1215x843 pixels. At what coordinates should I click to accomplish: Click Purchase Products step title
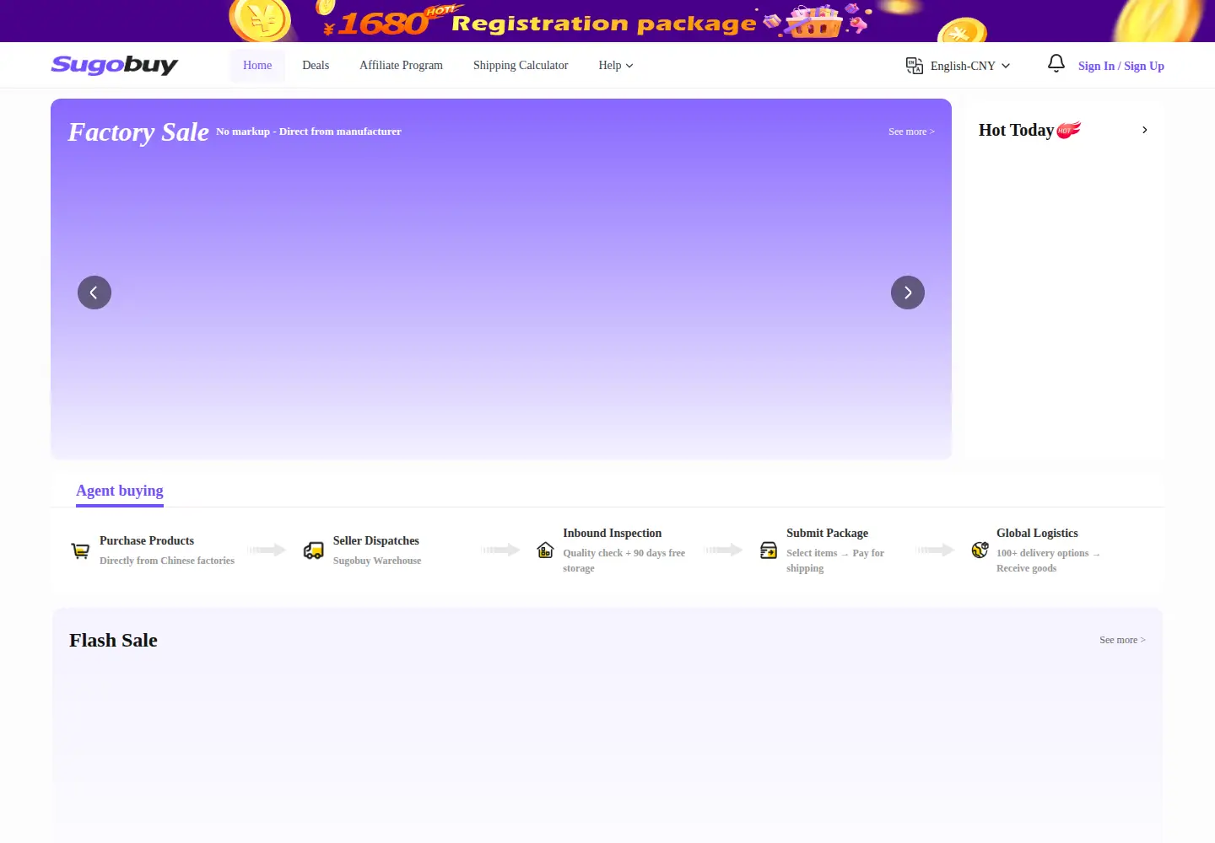point(147,540)
